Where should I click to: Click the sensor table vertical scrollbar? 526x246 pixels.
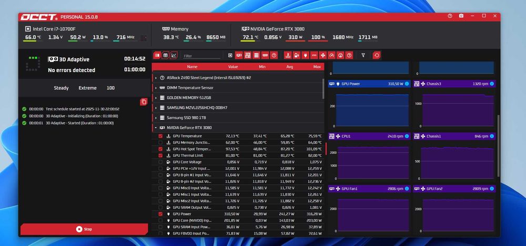click(323, 89)
